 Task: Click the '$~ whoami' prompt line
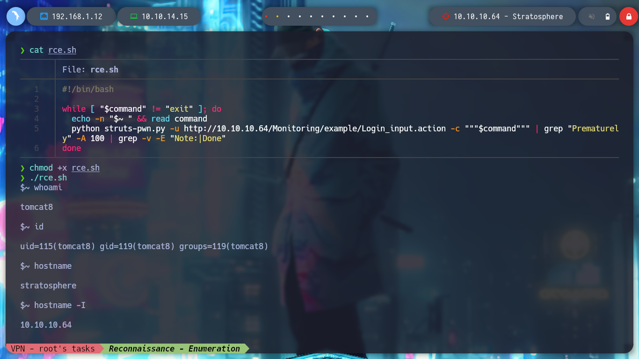41,187
